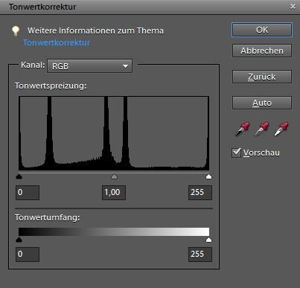
Task: Click the white output level slider
Action: [208, 240]
